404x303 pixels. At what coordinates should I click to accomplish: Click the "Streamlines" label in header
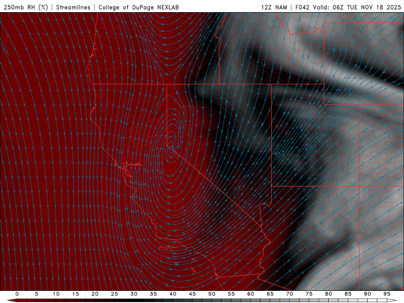73,7
